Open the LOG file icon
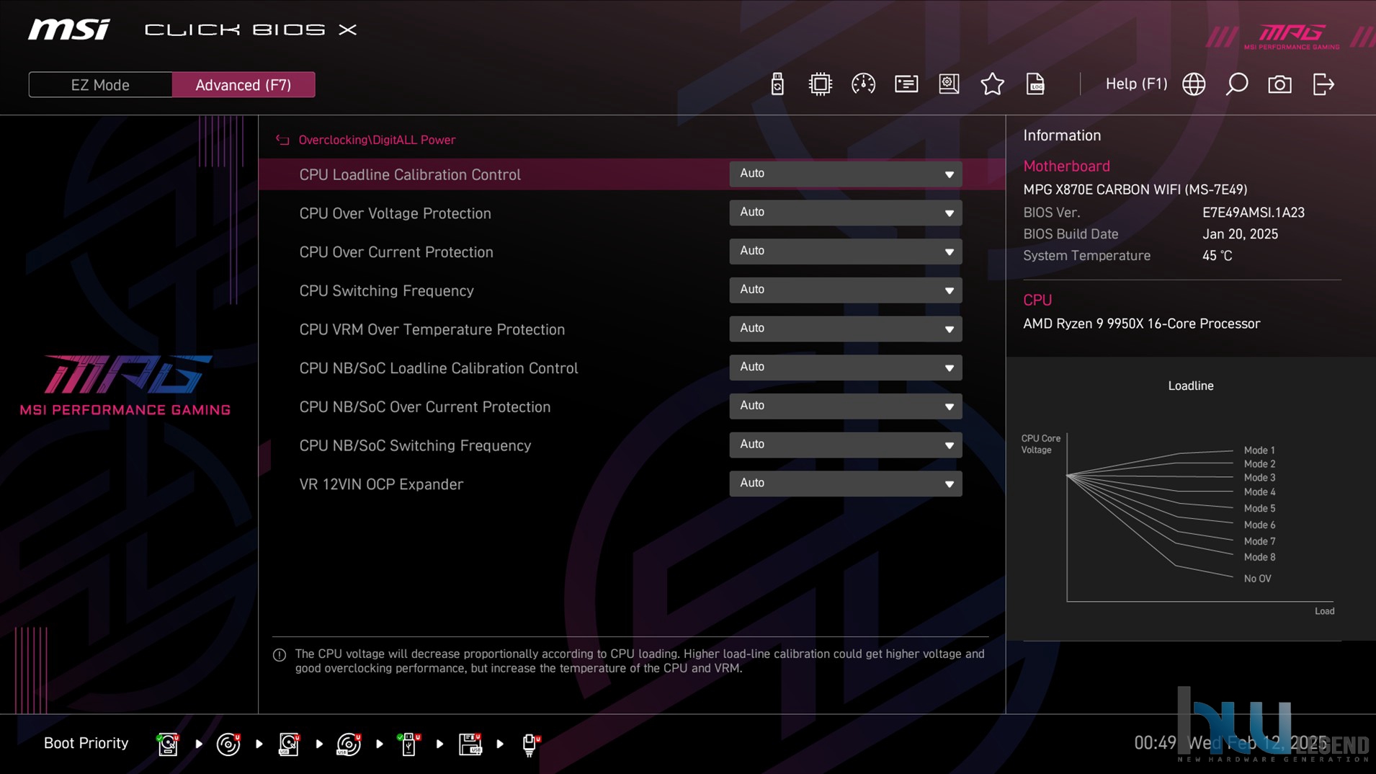This screenshot has height=774, width=1376. coord(1035,84)
